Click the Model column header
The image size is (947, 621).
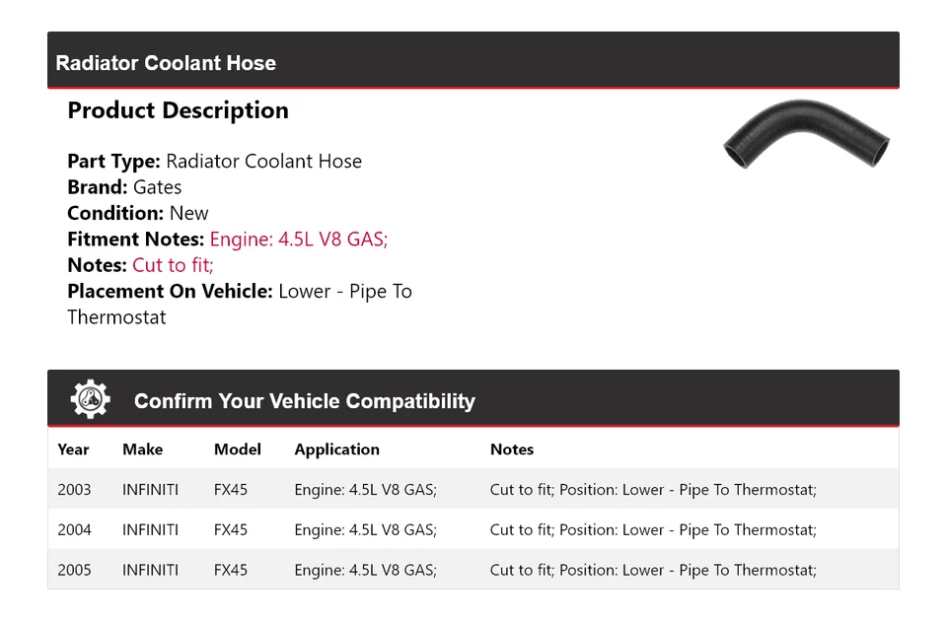click(x=237, y=449)
